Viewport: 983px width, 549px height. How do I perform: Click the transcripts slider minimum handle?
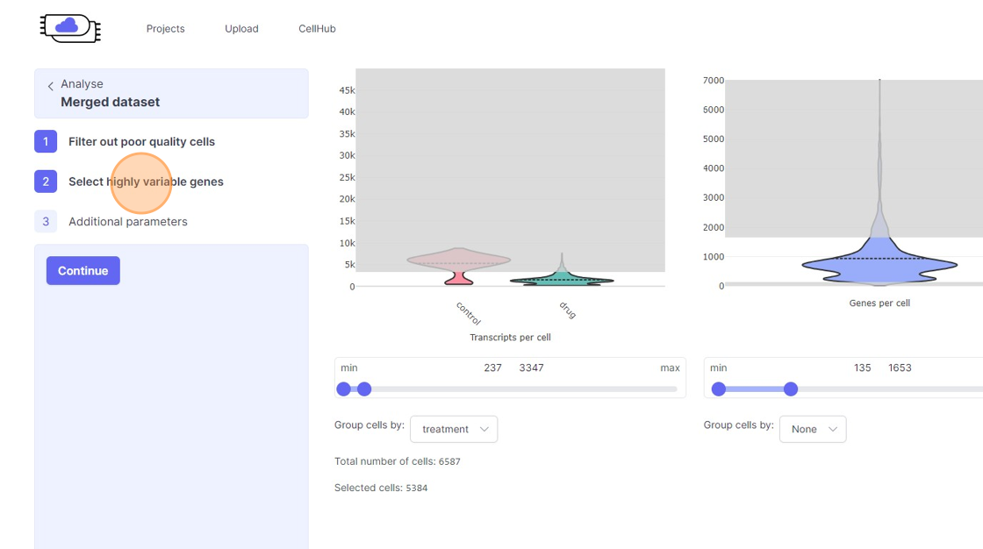pos(344,389)
